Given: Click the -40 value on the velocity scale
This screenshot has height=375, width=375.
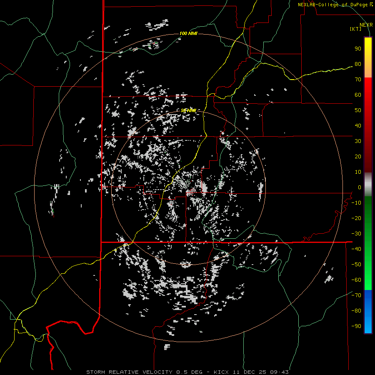Looking at the screenshot, I should [x=356, y=249].
